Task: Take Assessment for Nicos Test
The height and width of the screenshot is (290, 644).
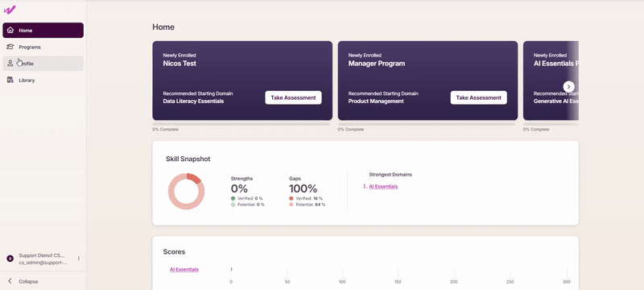Action: click(293, 97)
